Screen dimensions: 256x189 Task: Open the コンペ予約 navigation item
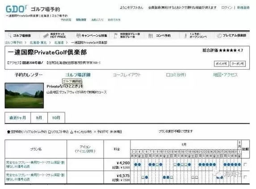point(159,35)
